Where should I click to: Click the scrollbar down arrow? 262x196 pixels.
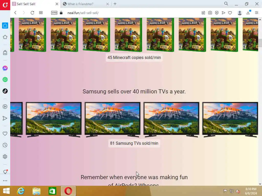click(x=260, y=184)
